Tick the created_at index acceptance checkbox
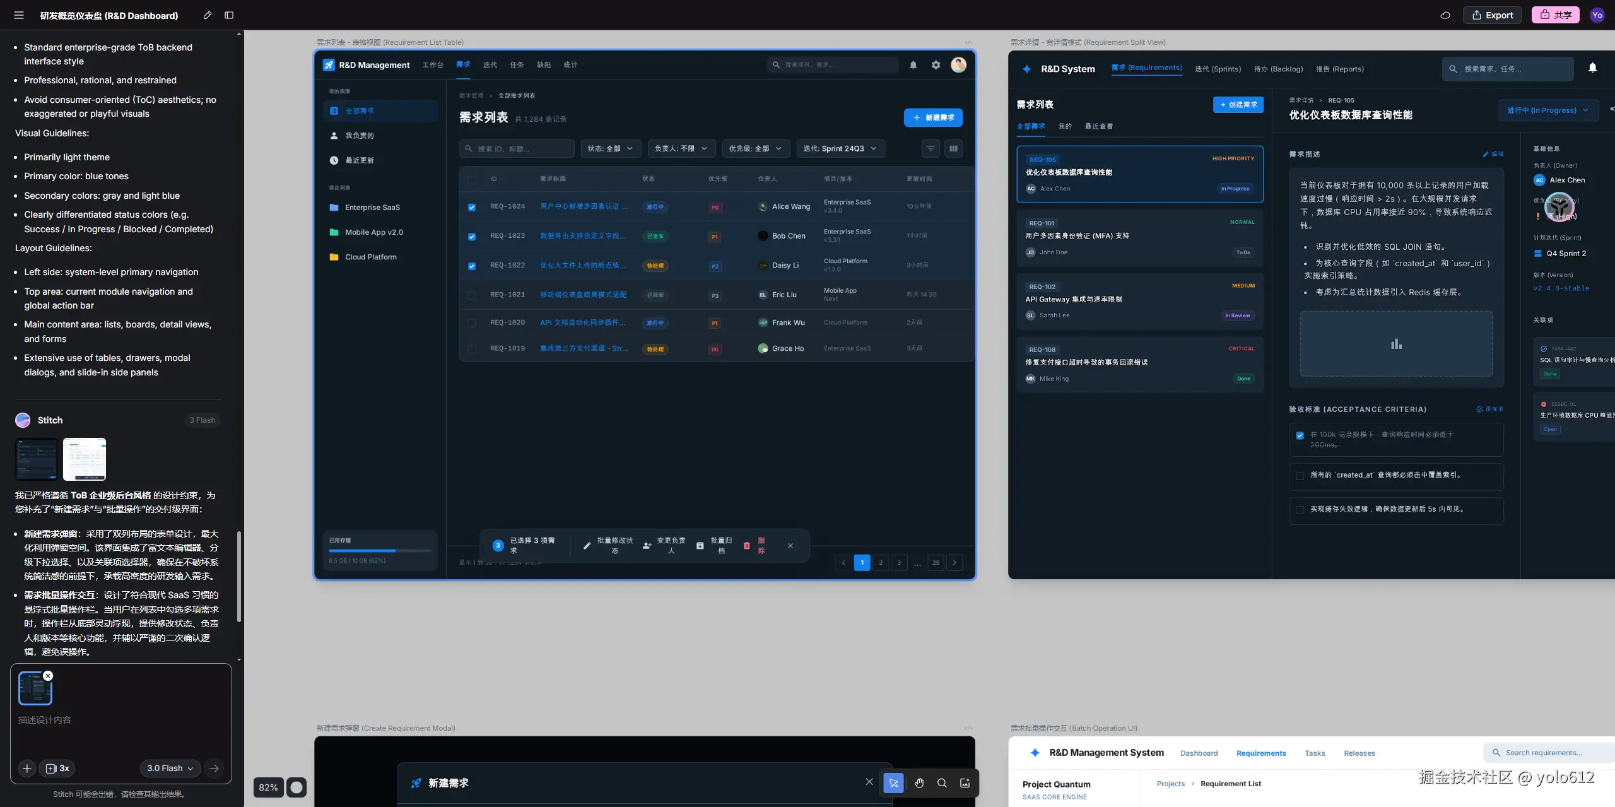The image size is (1615, 807). (x=1300, y=476)
